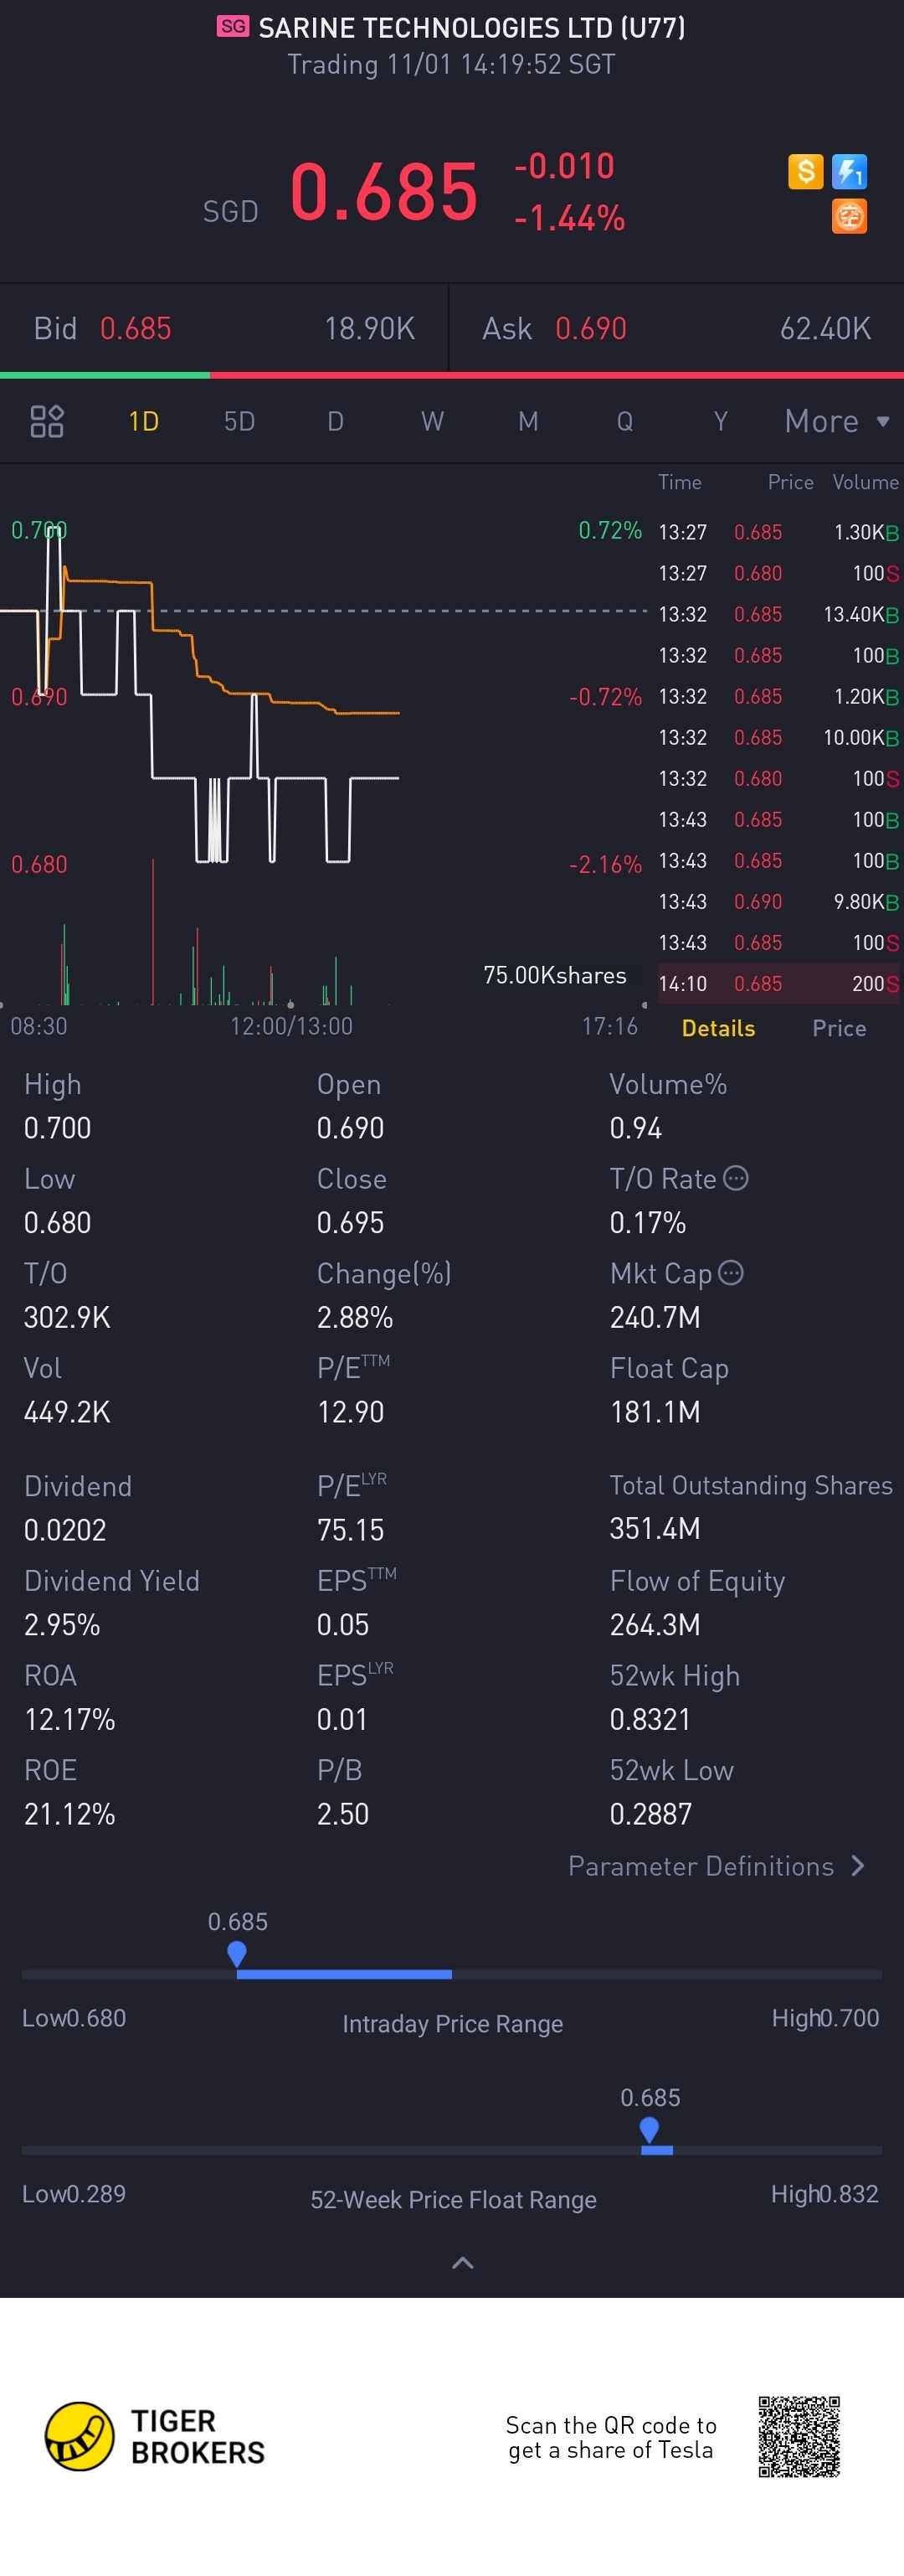Tap the 75.00Kshares volume label
This screenshot has height=2576, width=904.
coord(554,975)
